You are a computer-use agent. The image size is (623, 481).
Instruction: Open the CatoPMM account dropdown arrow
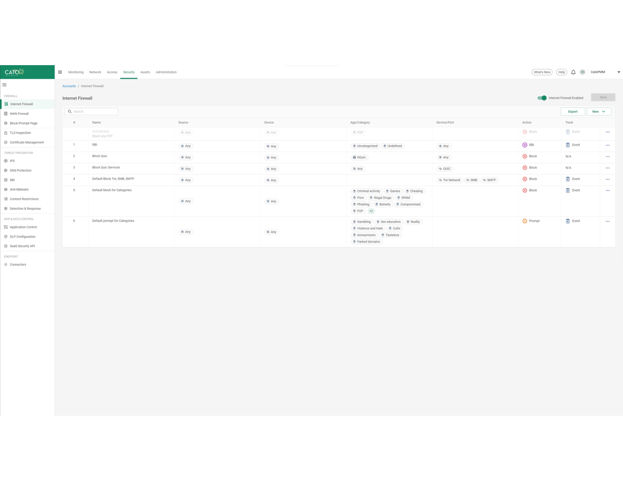click(x=618, y=72)
